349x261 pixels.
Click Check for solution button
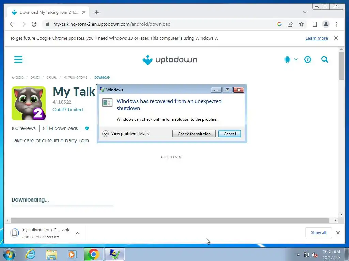[194, 134]
